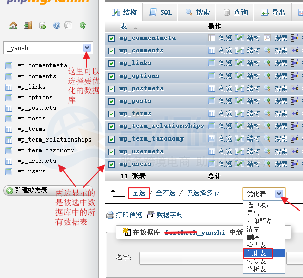Open phpMyAdmin documentation help icon
303x278 pixels.
(x=57, y=25)
